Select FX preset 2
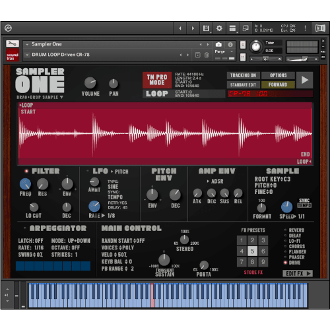This screenshot has width=330, height=330. (x=252, y=240)
